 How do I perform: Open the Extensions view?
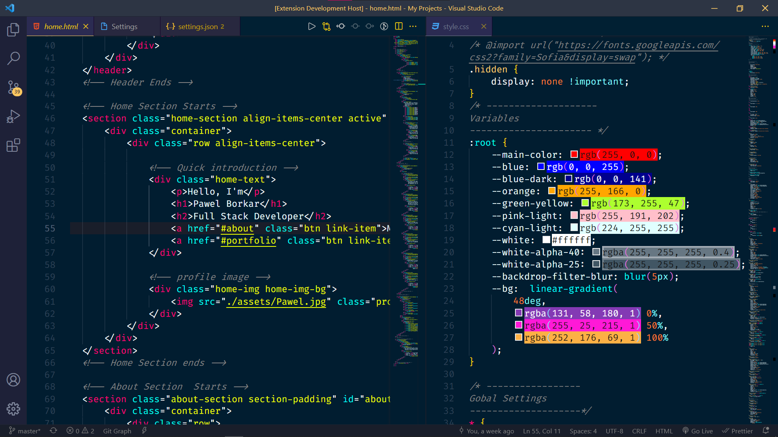pyautogui.click(x=13, y=145)
